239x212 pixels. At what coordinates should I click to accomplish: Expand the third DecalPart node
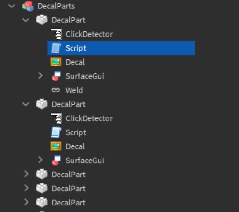[26, 174]
